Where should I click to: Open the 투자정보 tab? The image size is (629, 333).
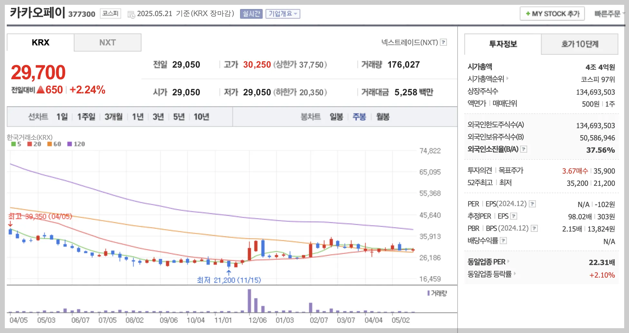point(503,44)
